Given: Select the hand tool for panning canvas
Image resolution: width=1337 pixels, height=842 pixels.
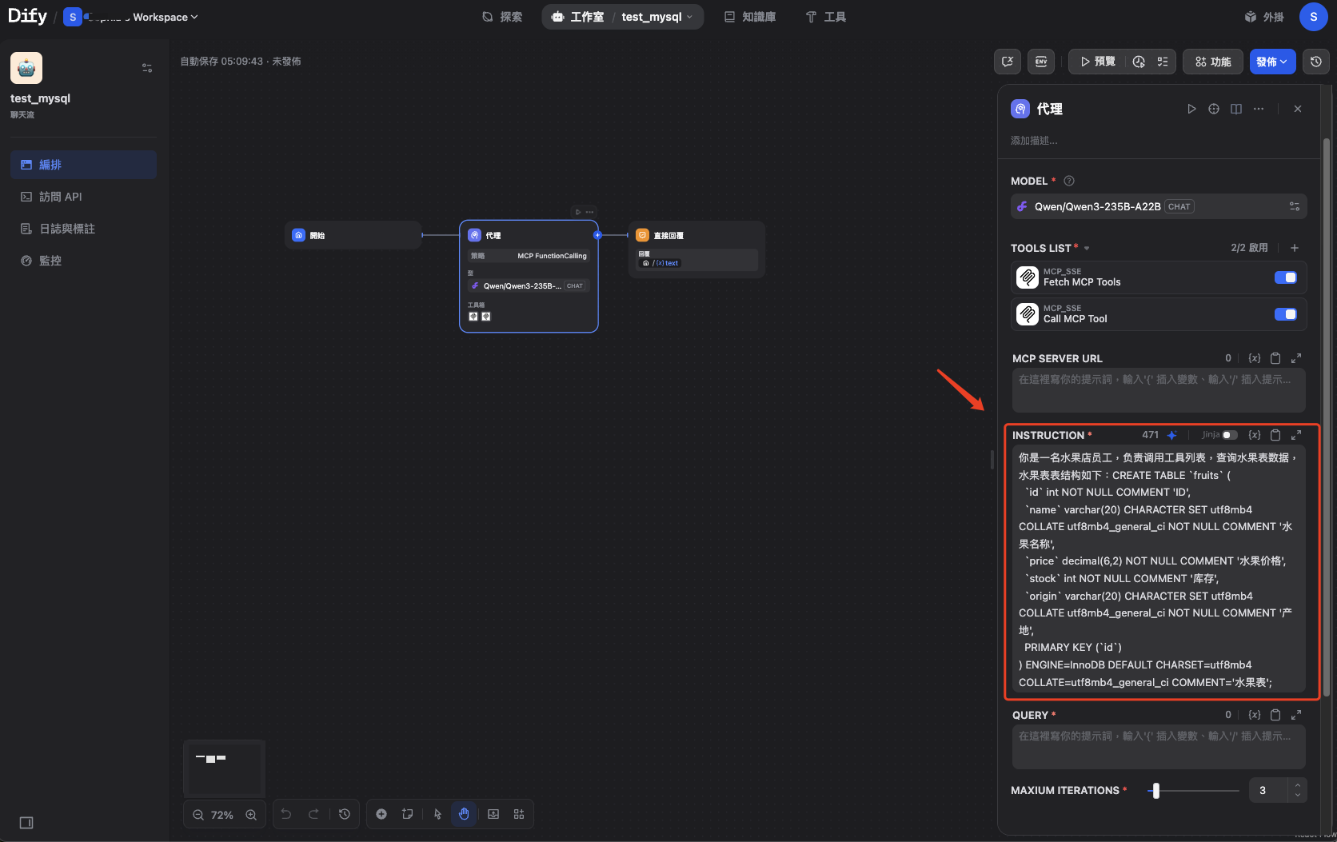Looking at the screenshot, I should (x=464, y=813).
